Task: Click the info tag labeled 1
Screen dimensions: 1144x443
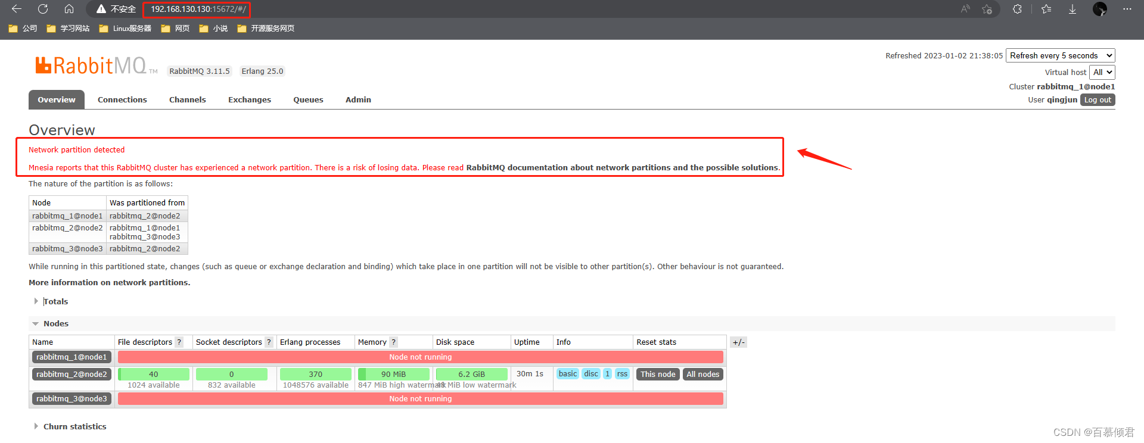Action: click(607, 373)
